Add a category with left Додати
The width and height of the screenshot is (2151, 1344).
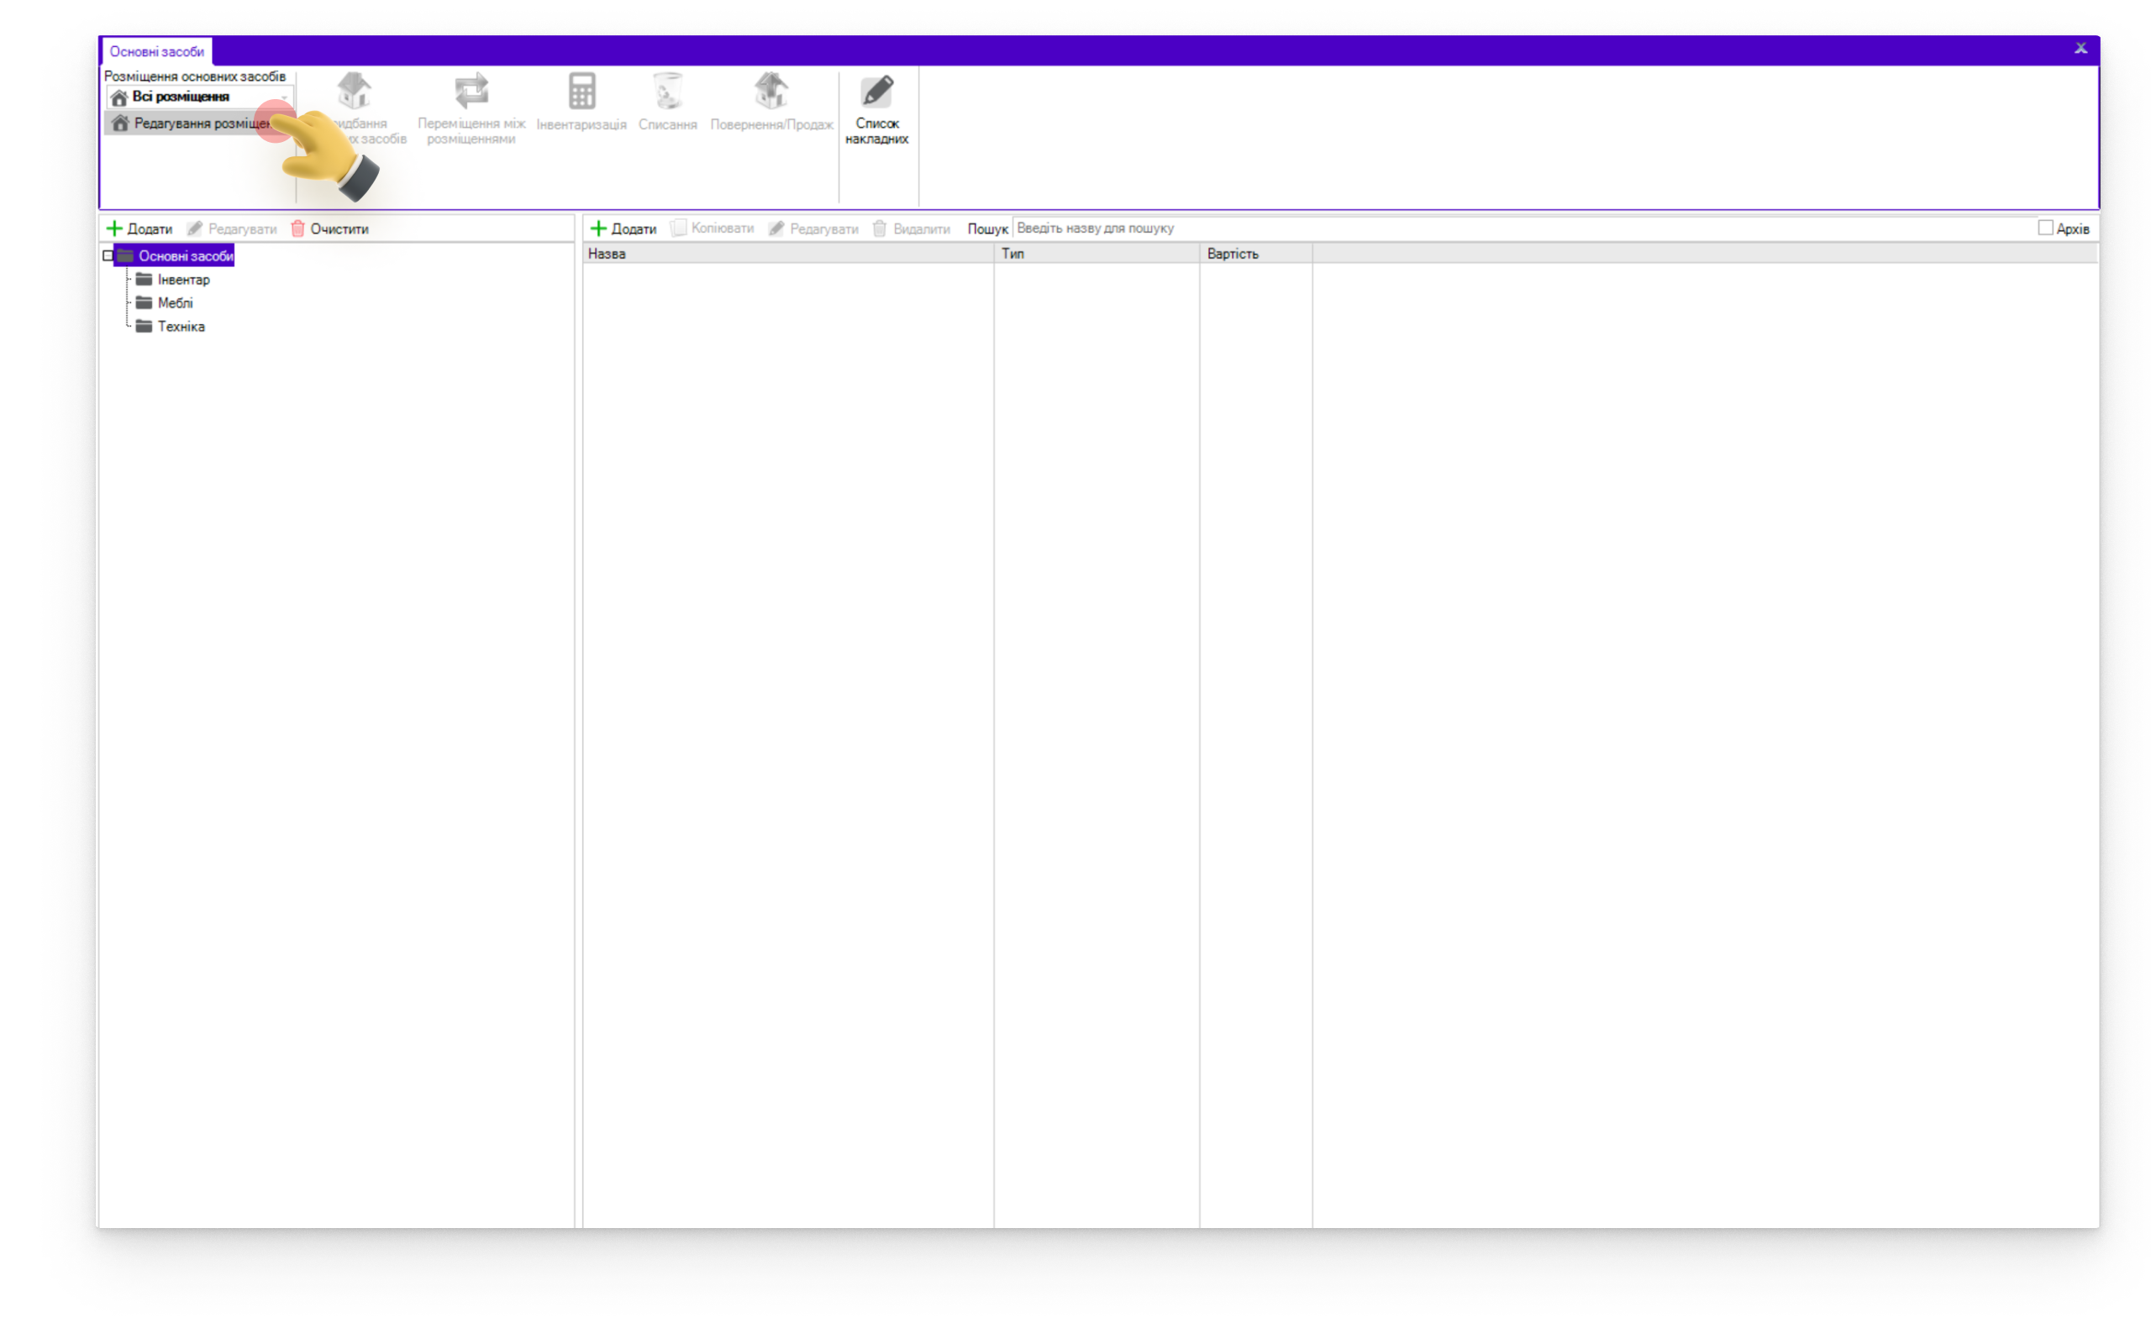click(x=139, y=228)
